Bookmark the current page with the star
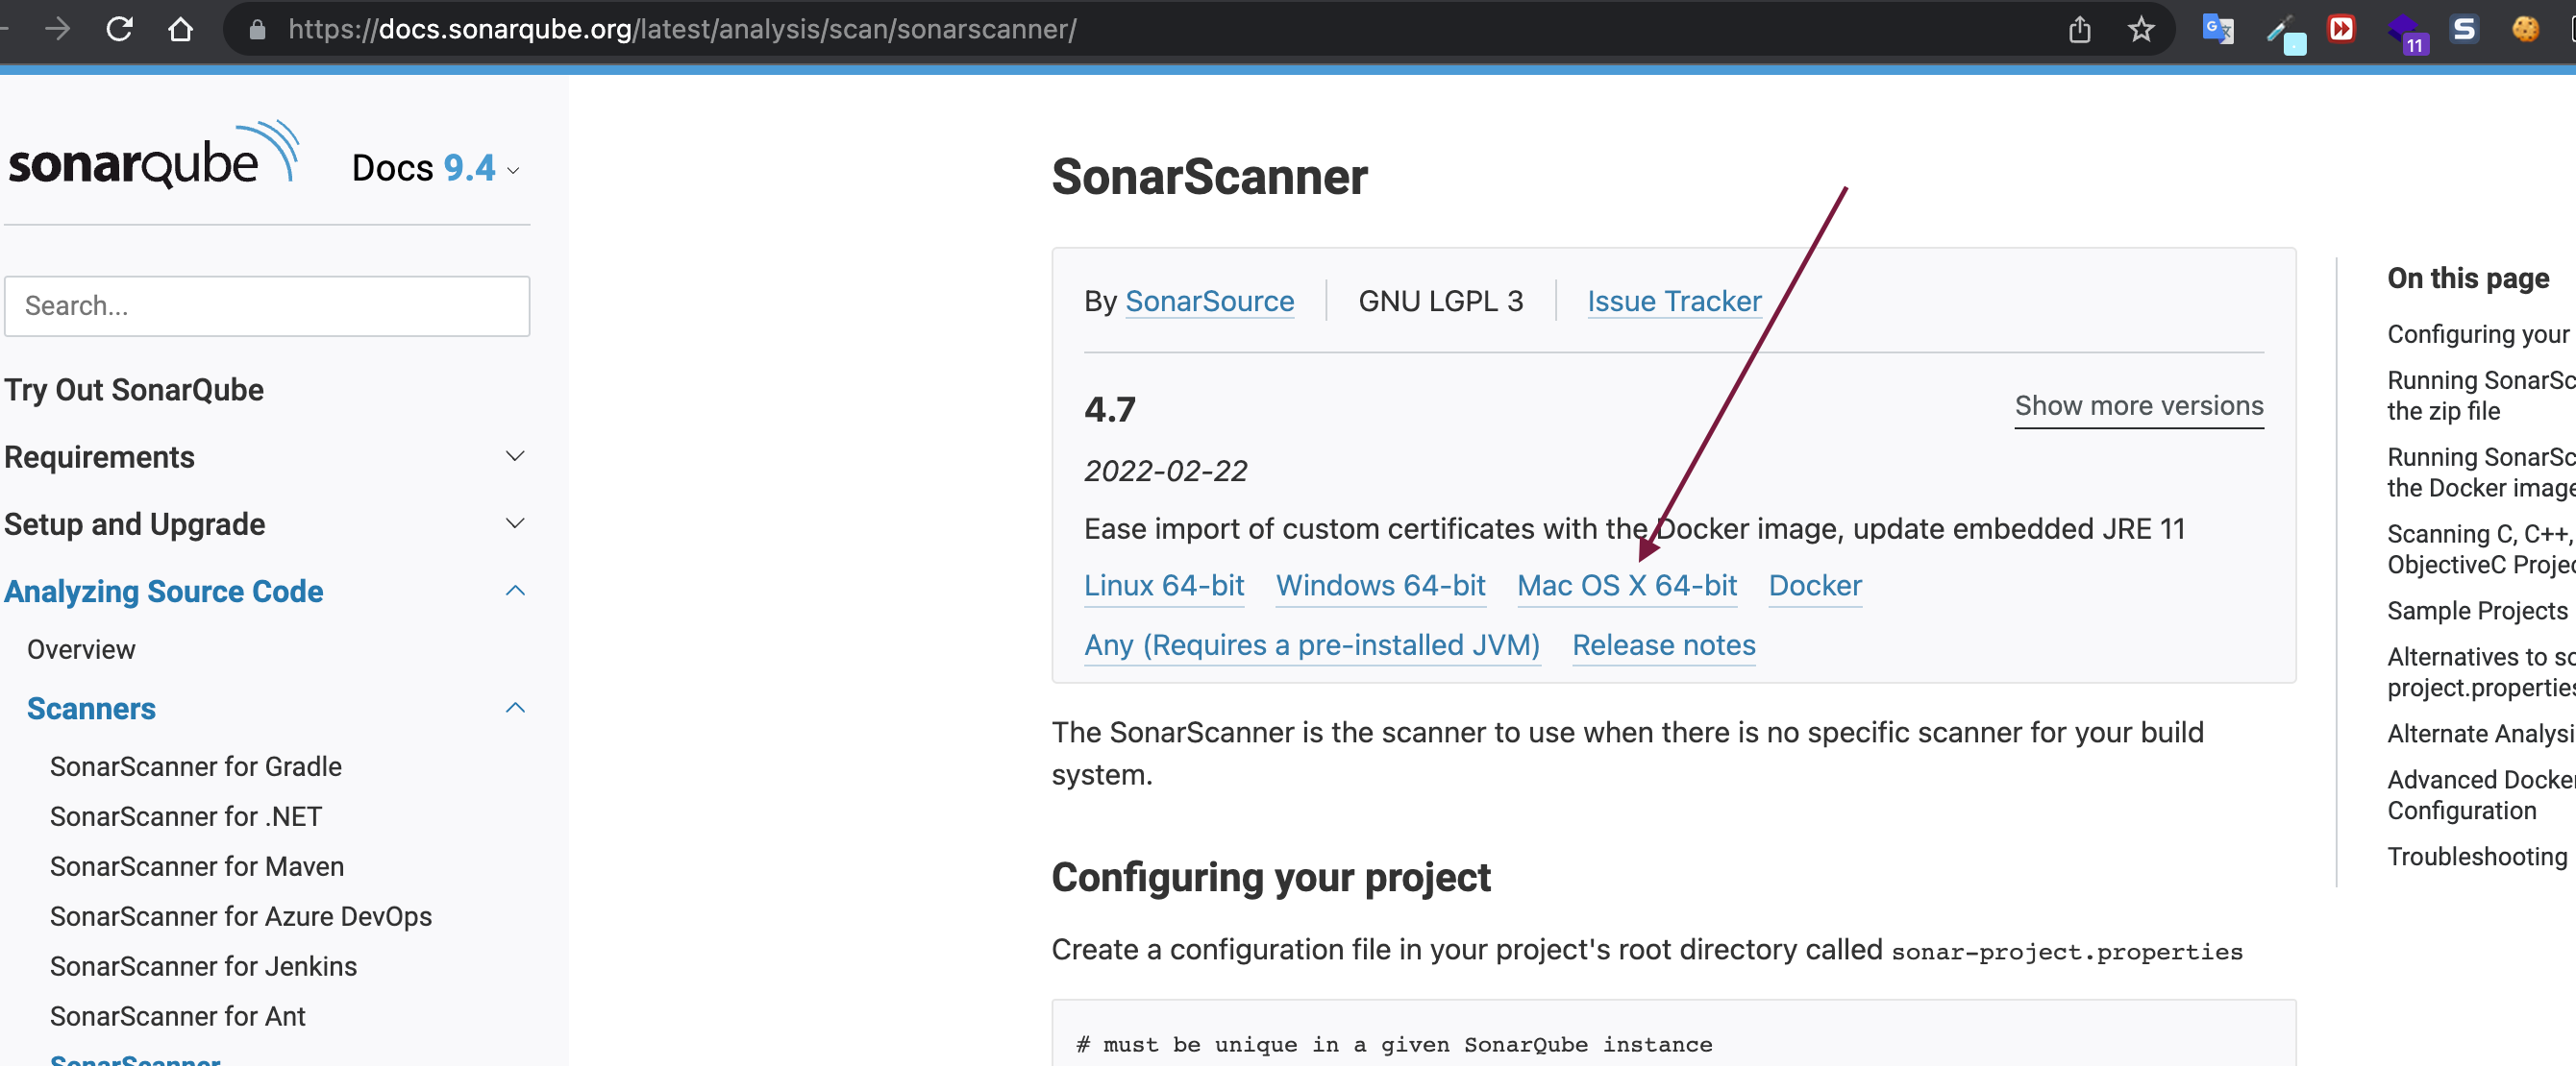The image size is (2576, 1066). (x=2142, y=29)
